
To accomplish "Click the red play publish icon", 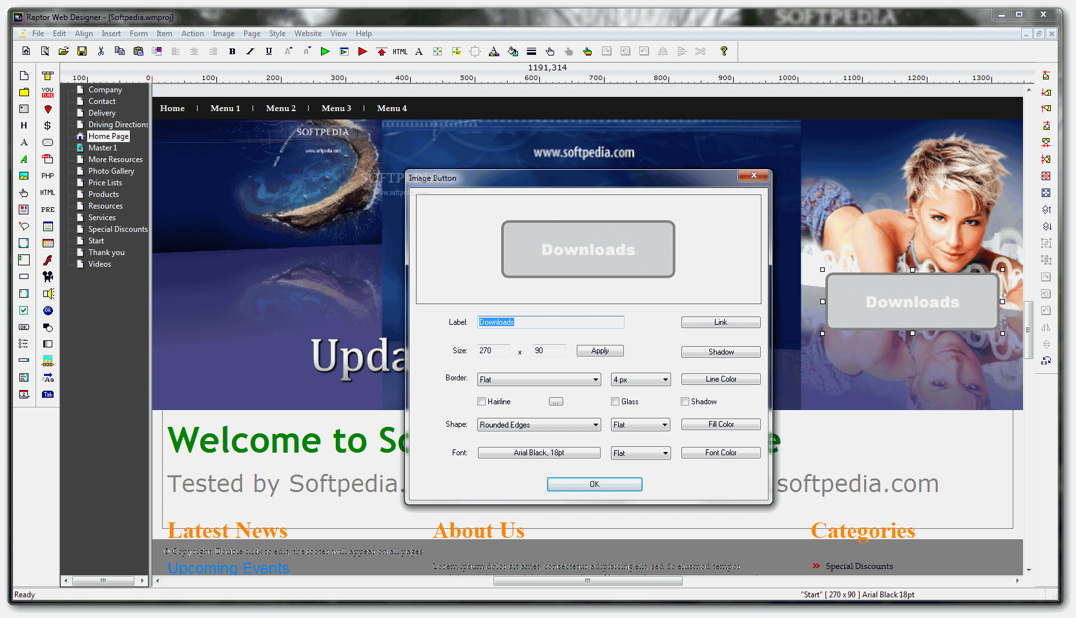I will [363, 52].
